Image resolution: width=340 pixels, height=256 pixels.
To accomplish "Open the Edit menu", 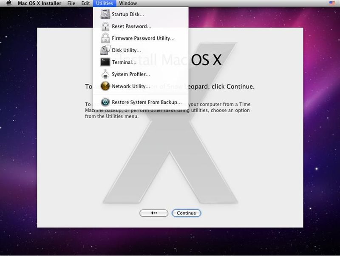I will 85,3.
